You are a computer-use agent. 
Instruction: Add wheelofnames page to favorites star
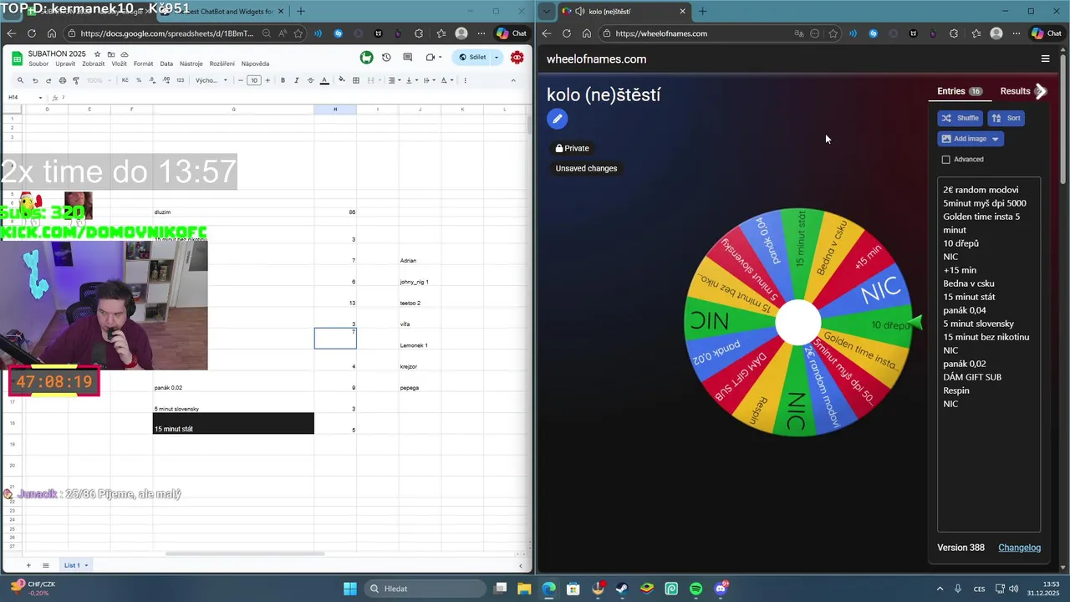pos(833,33)
